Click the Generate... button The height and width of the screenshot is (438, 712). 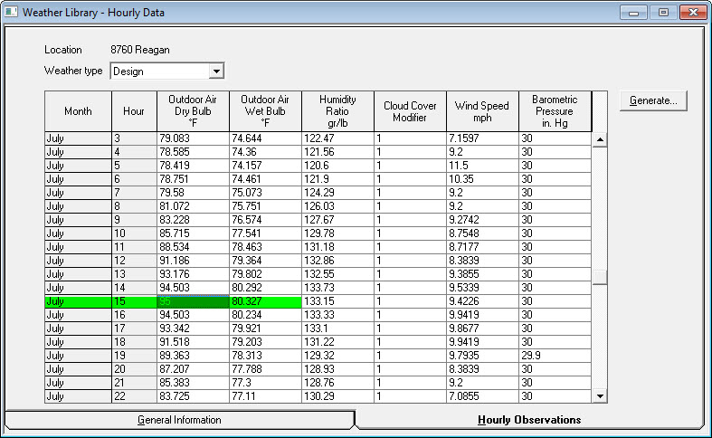(653, 100)
